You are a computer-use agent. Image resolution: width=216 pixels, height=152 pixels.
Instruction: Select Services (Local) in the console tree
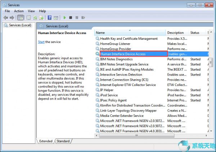20,25
